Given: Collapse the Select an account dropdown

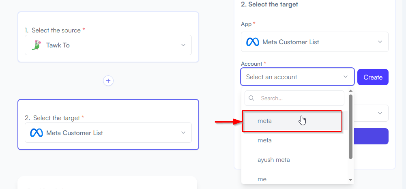Looking at the screenshot, I should click(x=298, y=77).
